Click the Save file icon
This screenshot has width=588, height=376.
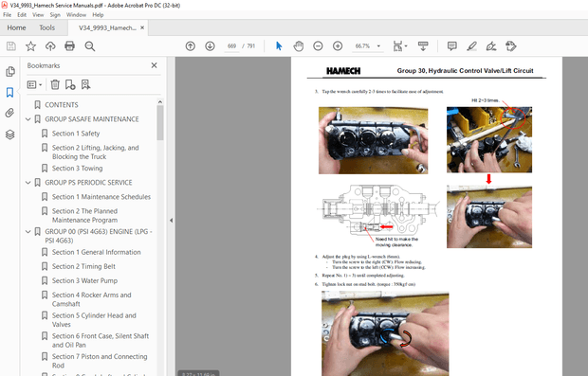pyautogui.click(x=11, y=46)
